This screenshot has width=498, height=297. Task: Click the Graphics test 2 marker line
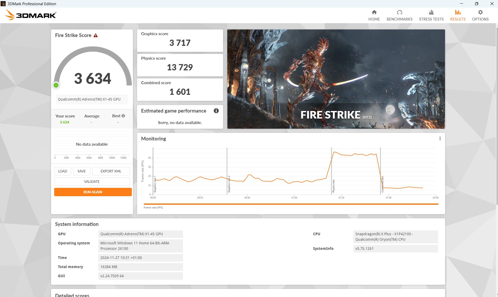pyautogui.click(x=227, y=171)
